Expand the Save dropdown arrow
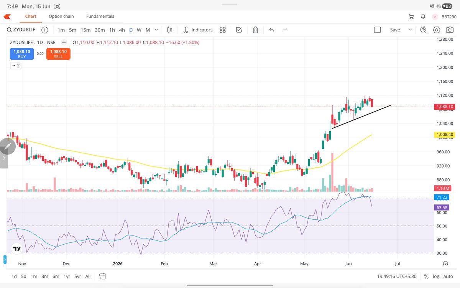This screenshot has height=288, width=460. click(410, 30)
